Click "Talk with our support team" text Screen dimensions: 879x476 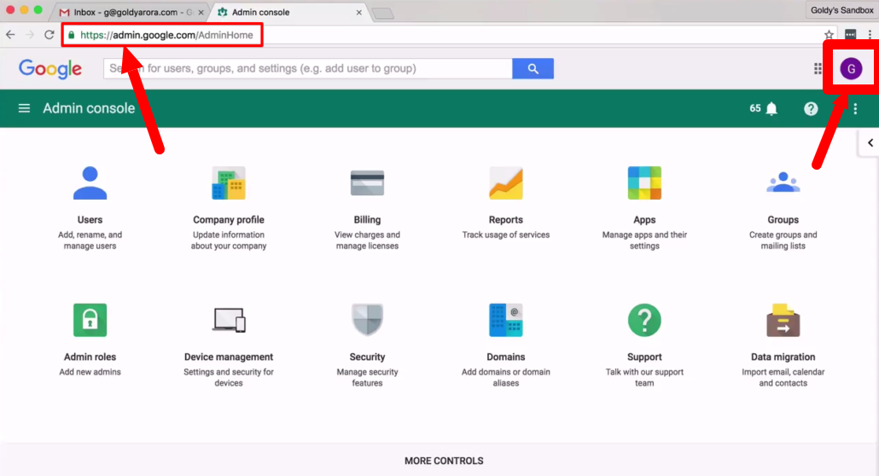[x=644, y=377]
